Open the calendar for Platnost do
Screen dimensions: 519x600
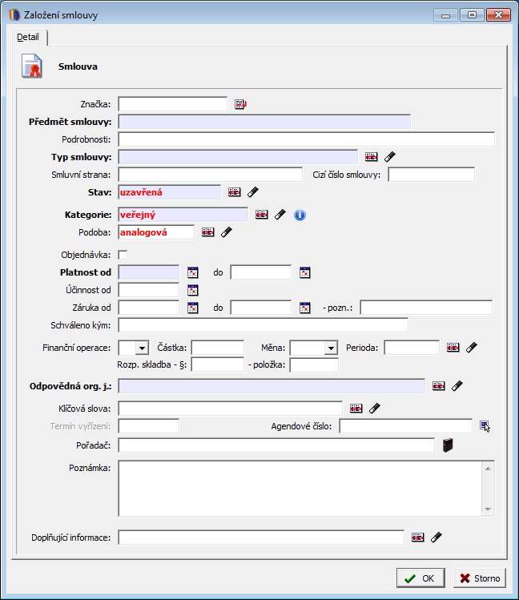(x=305, y=272)
